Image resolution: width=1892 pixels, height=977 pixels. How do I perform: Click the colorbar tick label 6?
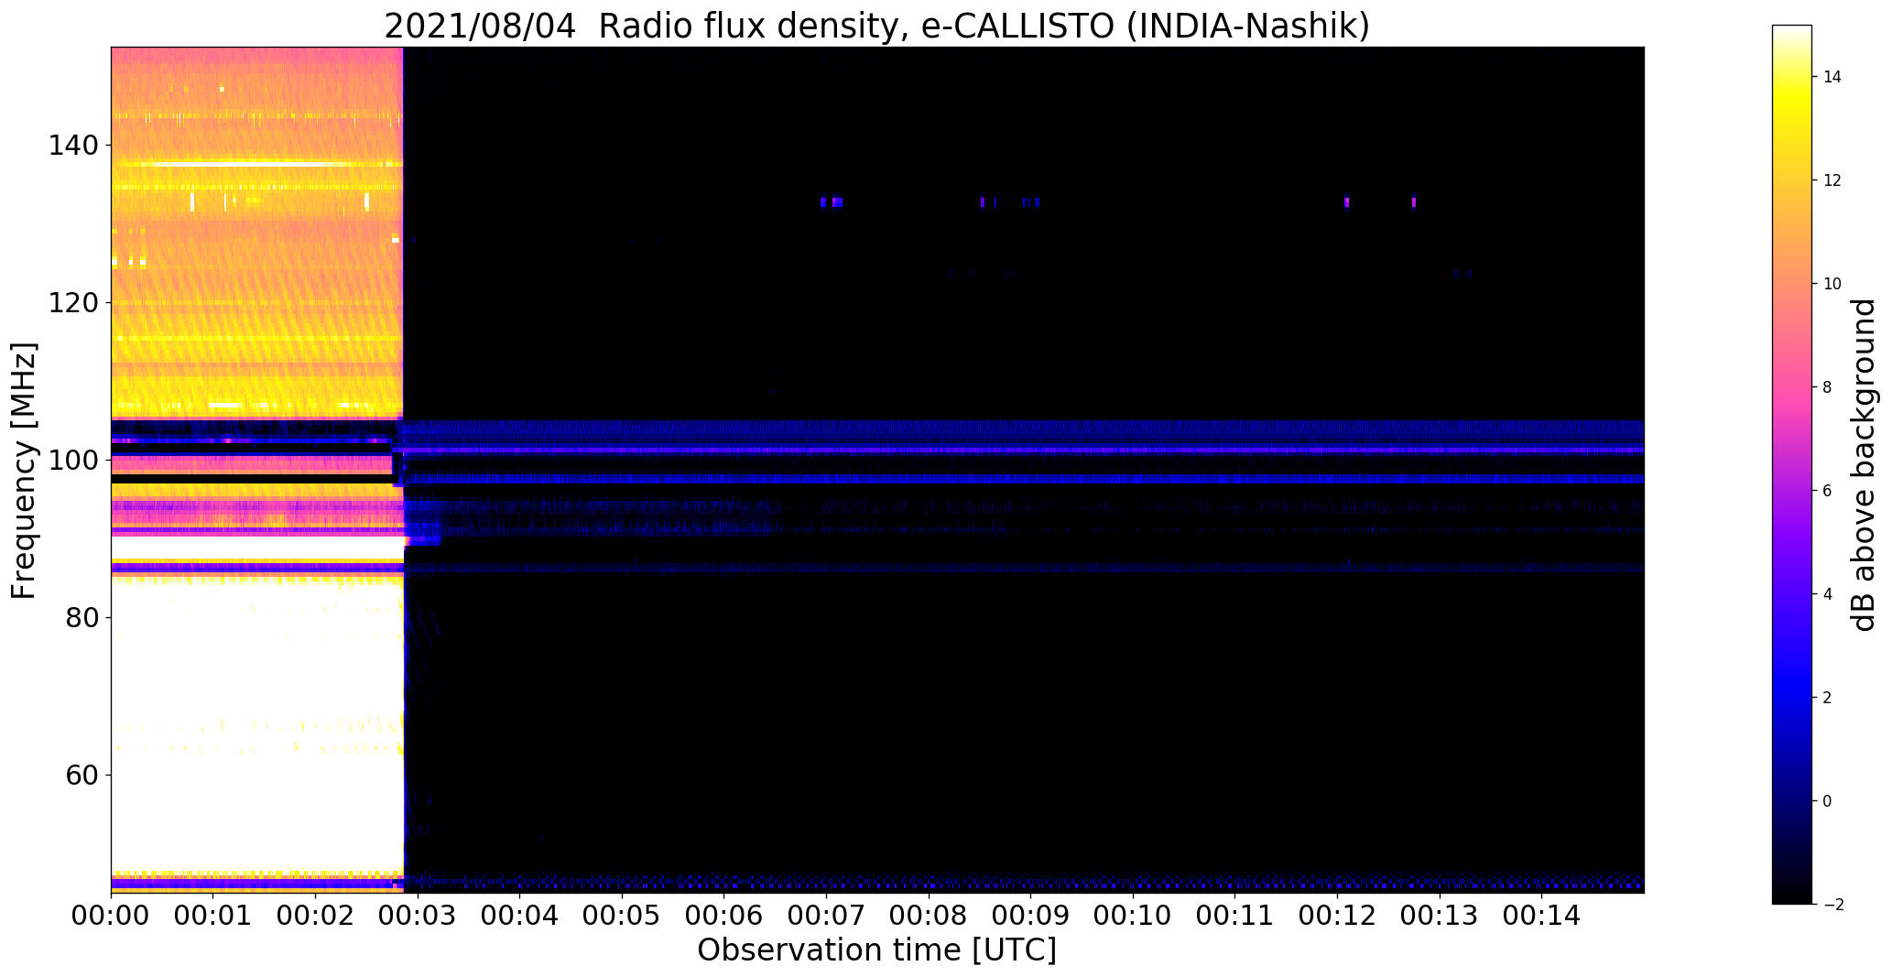[1828, 491]
